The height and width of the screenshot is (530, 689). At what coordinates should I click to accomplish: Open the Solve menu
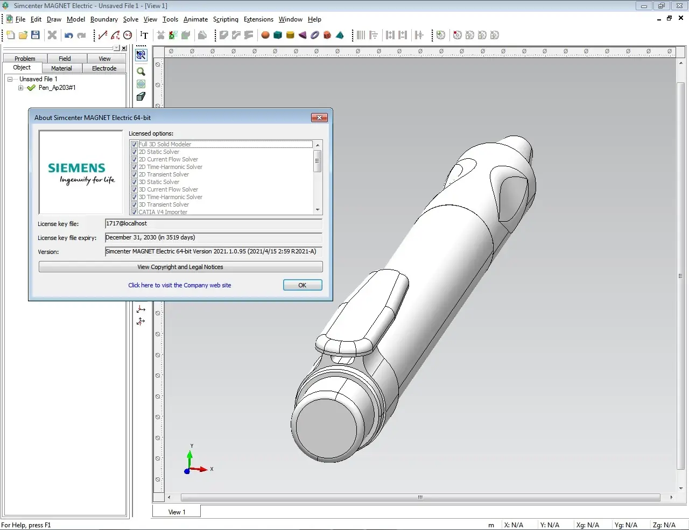130,19
